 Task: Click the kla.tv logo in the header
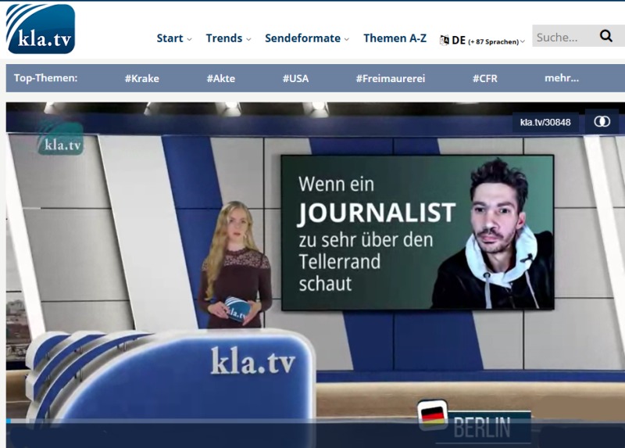[x=40, y=29]
